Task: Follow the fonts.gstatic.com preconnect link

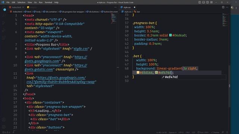Action: click(56, 67)
